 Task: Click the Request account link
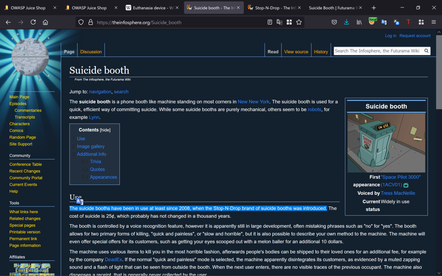[x=415, y=36]
